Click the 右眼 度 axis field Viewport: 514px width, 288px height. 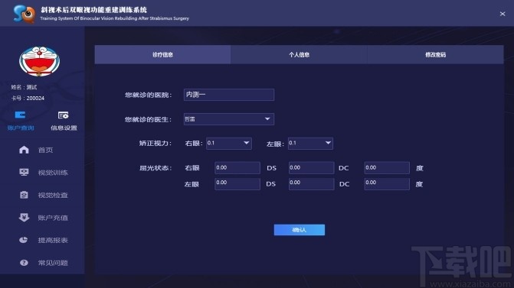pyautogui.click(x=387, y=168)
